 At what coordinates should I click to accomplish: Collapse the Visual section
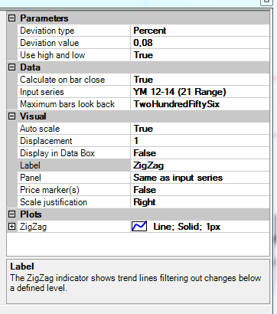click(11, 116)
